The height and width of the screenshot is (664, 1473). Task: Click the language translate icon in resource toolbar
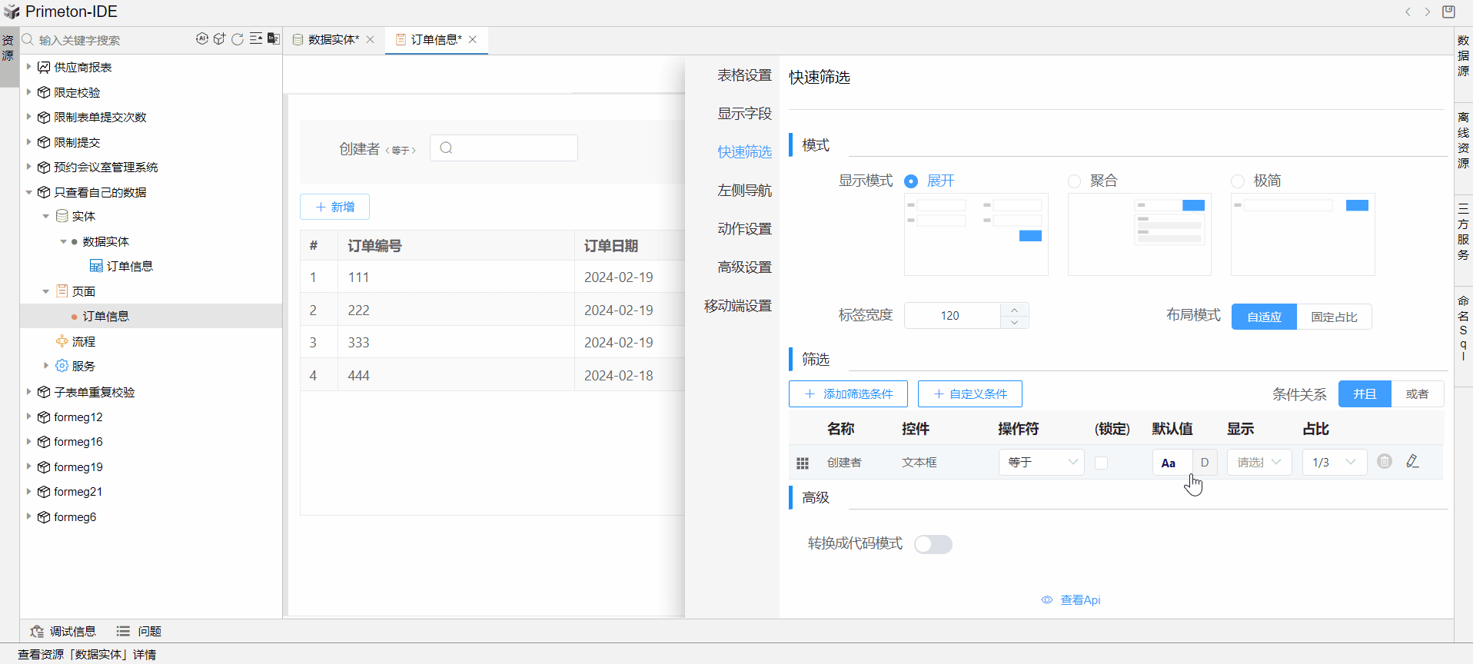[274, 39]
